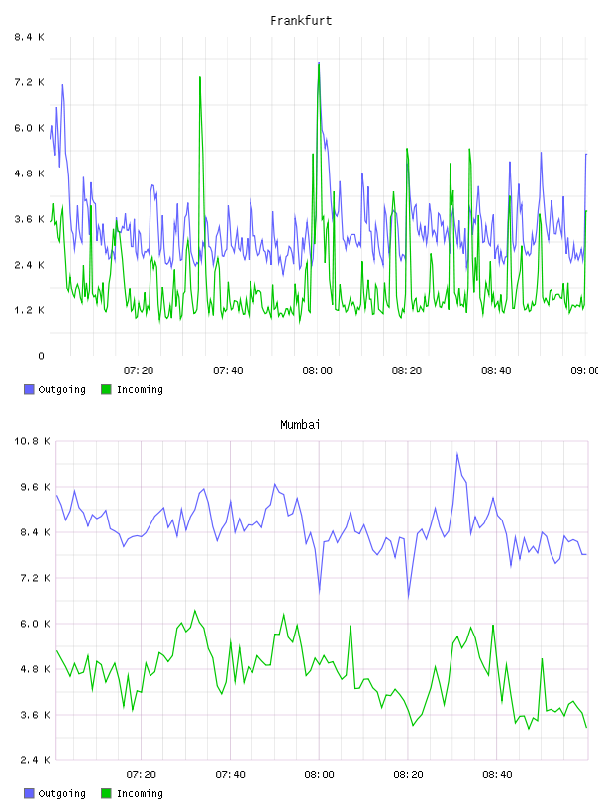This screenshot has height=809, width=602.
Task: Click the 4.8 K y-axis label in the Mumbai chart
Action: 35,669
